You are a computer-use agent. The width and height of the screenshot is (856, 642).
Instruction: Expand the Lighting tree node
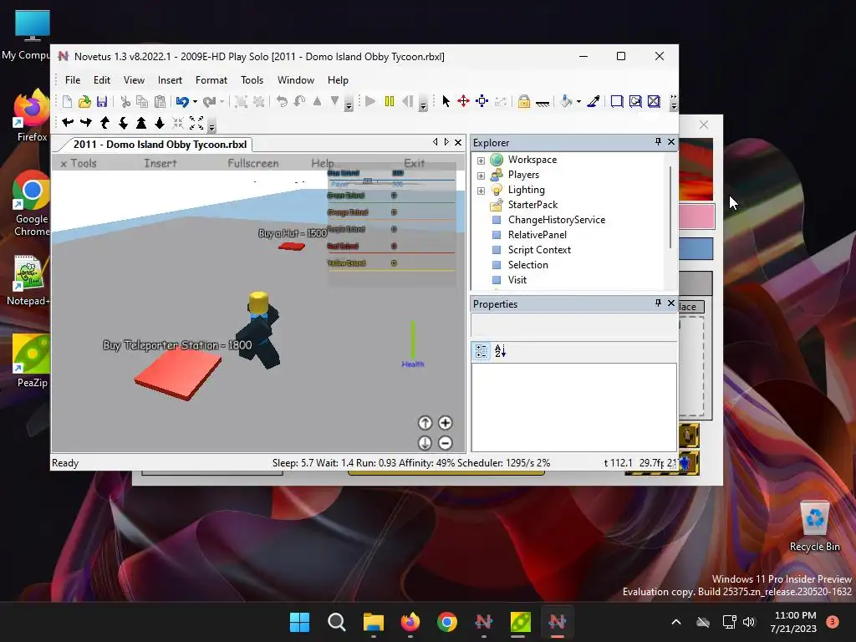point(481,191)
